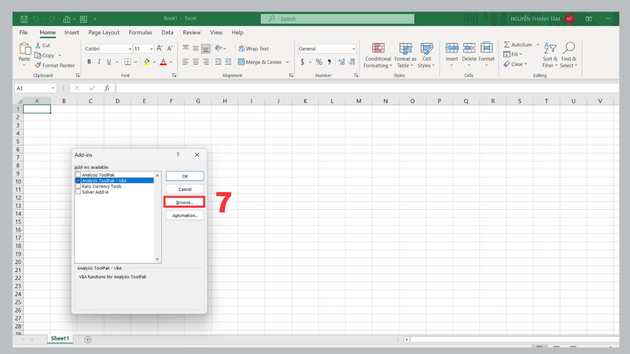Open the File menu
Screen dimensions: 630x354
pyautogui.click(x=24, y=33)
